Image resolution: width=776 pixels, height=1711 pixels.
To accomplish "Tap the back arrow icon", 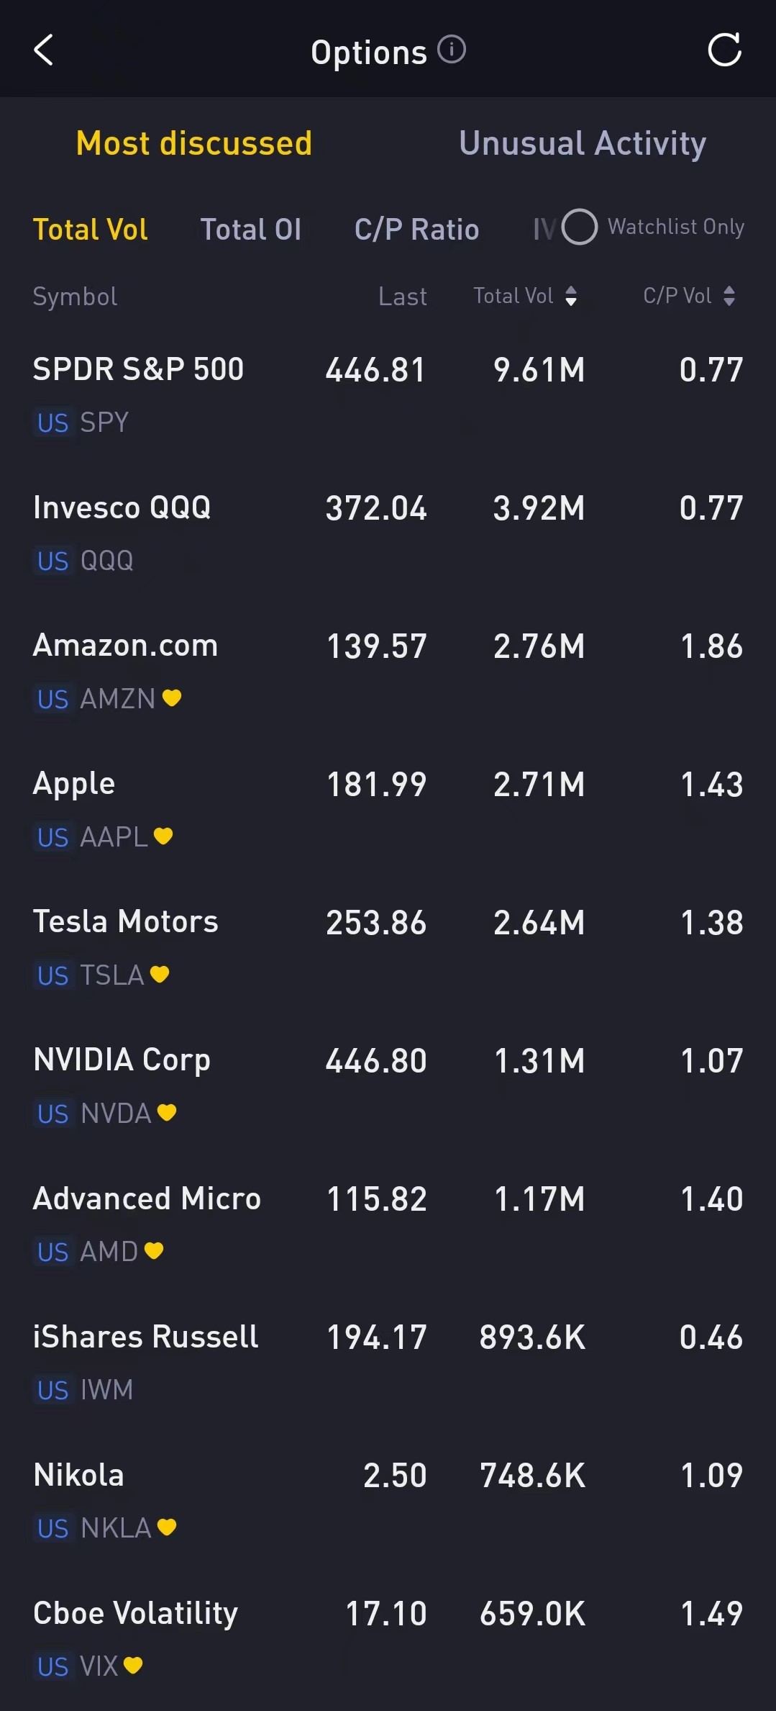I will coord(44,50).
